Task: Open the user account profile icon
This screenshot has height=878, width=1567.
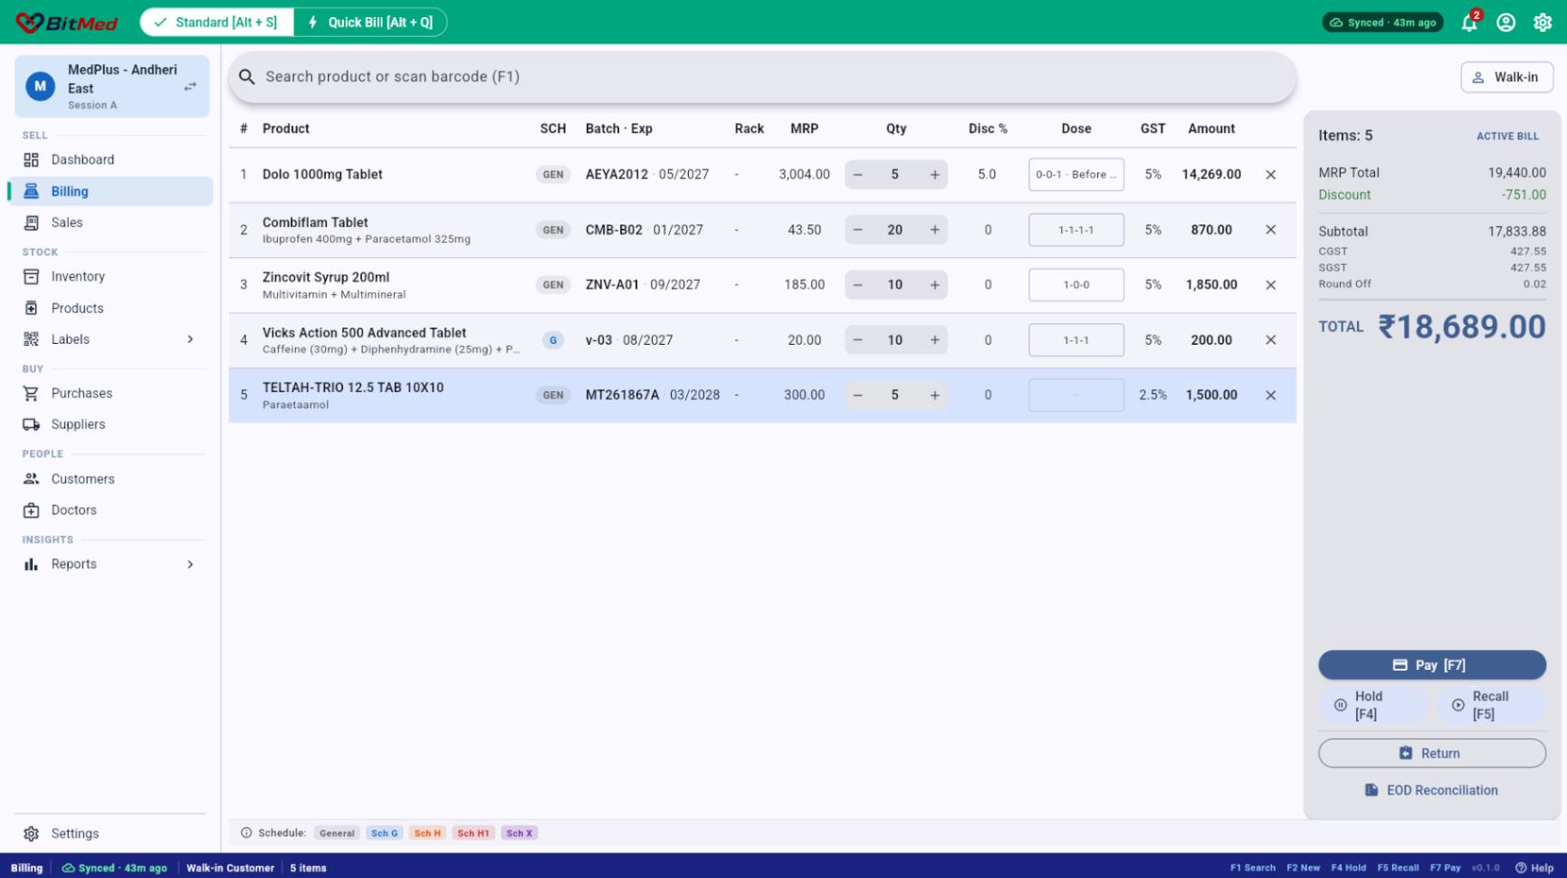Action: [1505, 23]
